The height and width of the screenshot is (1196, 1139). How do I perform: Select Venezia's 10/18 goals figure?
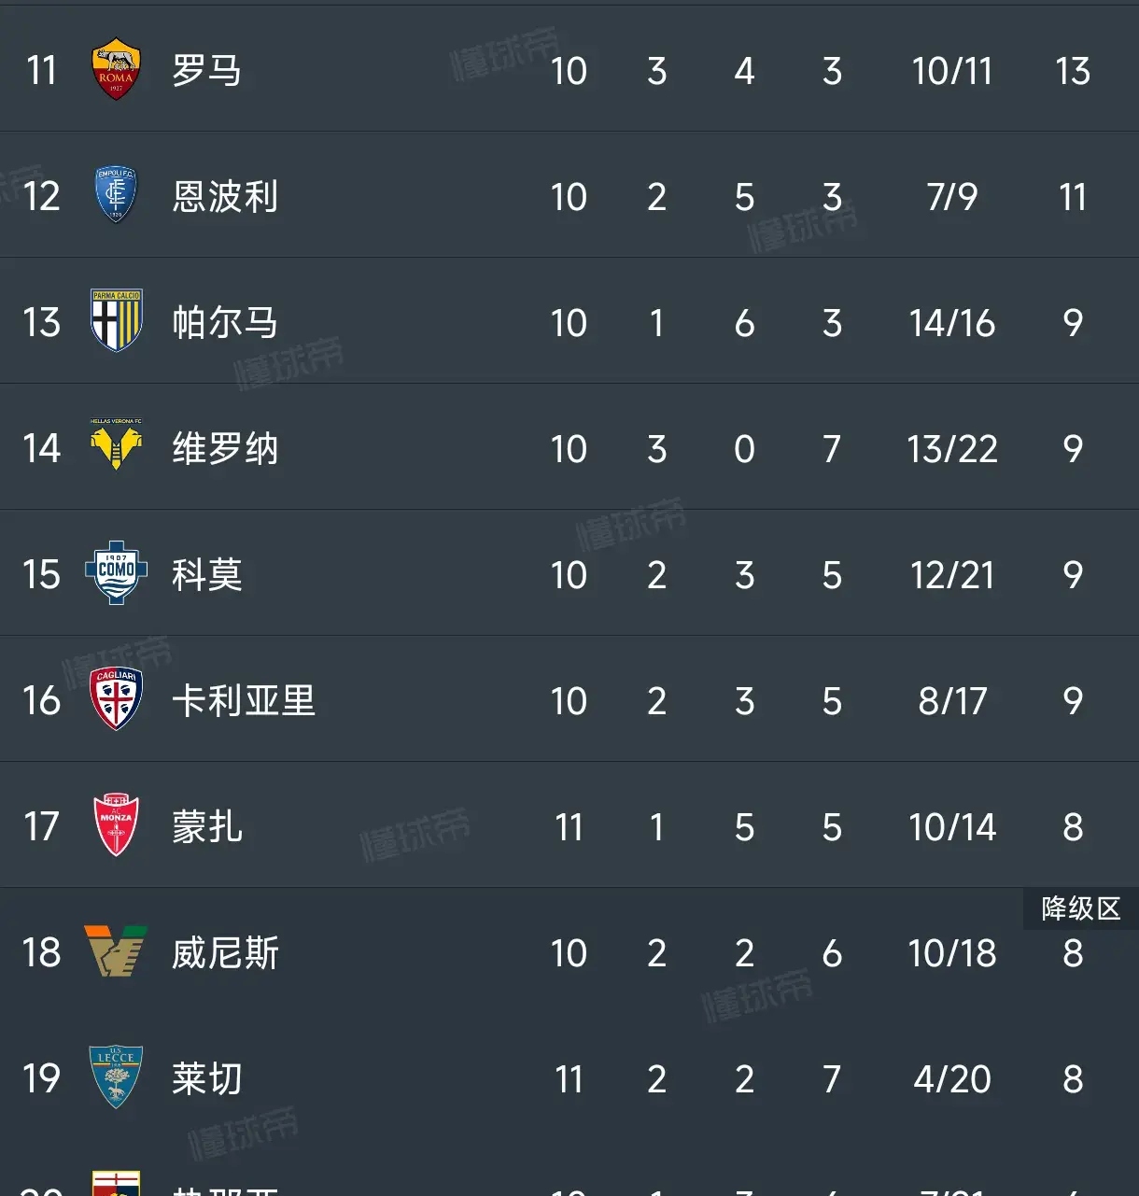[952, 953]
